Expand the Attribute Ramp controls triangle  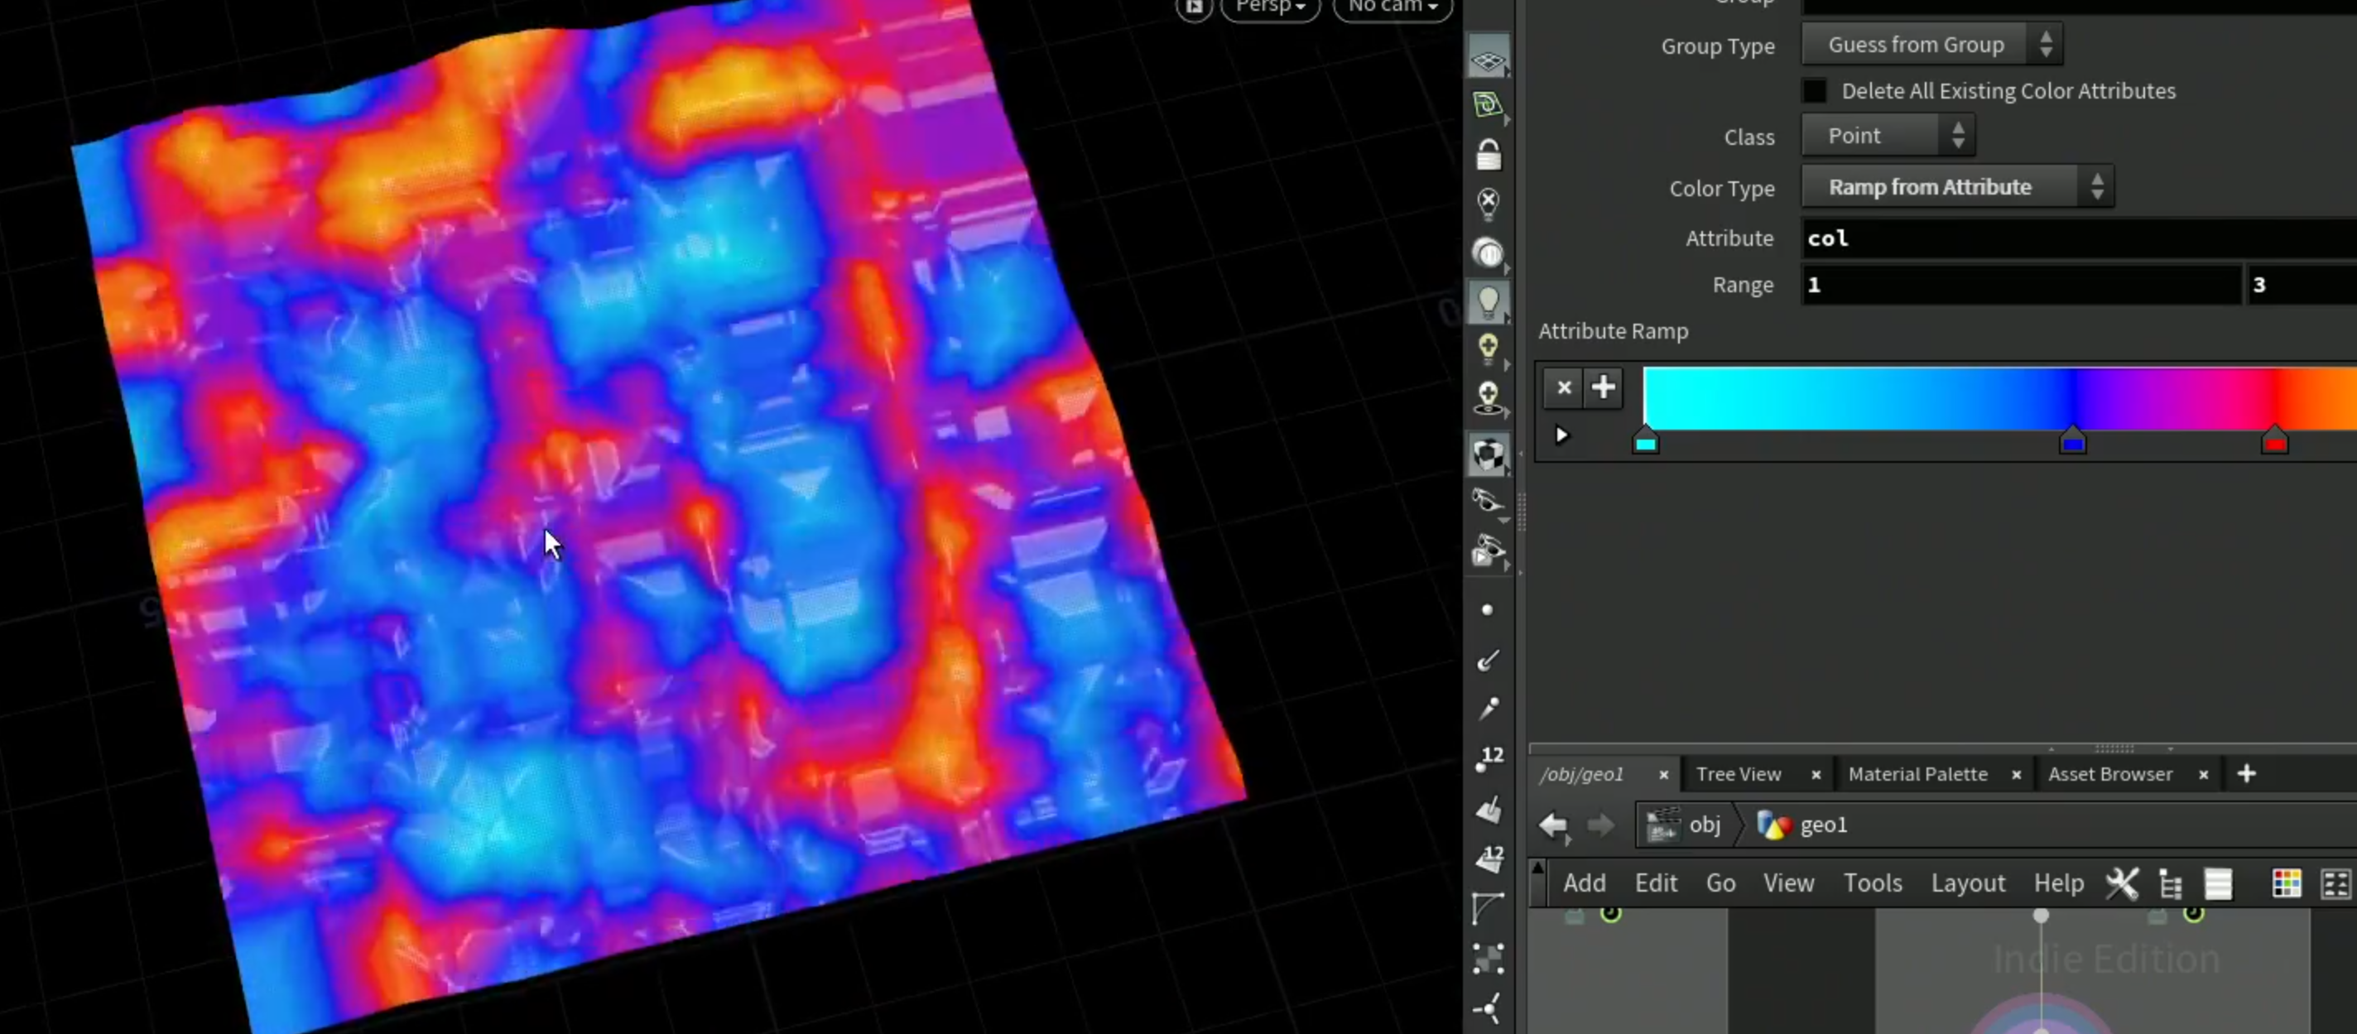(x=1562, y=435)
